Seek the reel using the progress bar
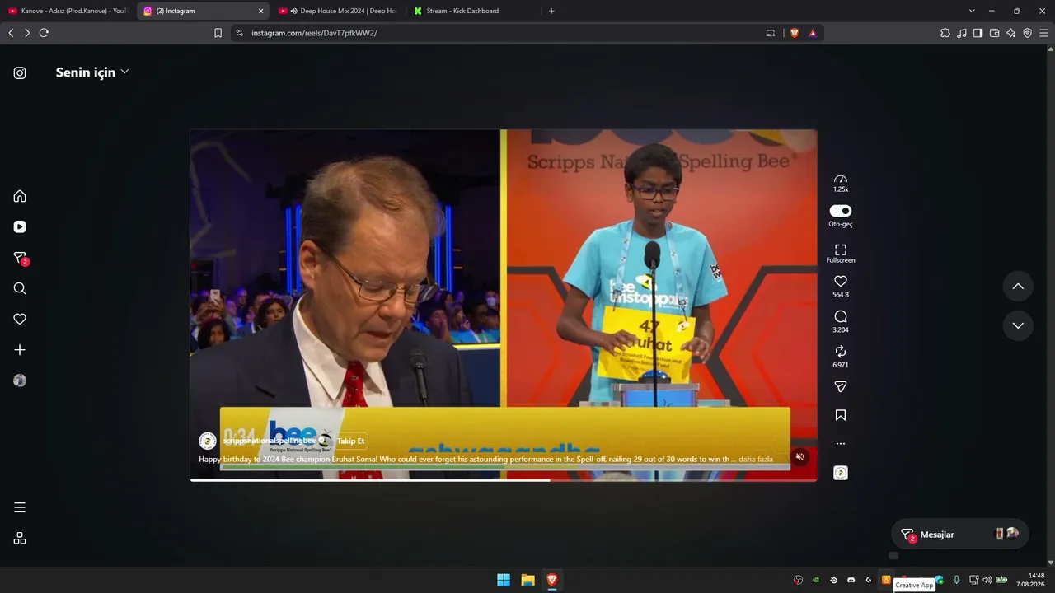 [504, 480]
